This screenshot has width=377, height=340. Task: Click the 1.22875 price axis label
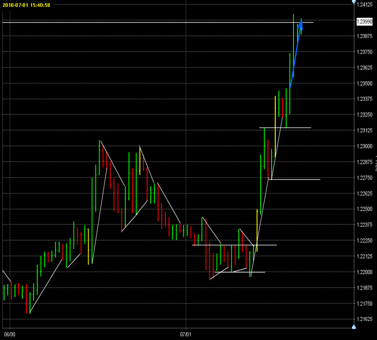pyautogui.click(x=364, y=162)
